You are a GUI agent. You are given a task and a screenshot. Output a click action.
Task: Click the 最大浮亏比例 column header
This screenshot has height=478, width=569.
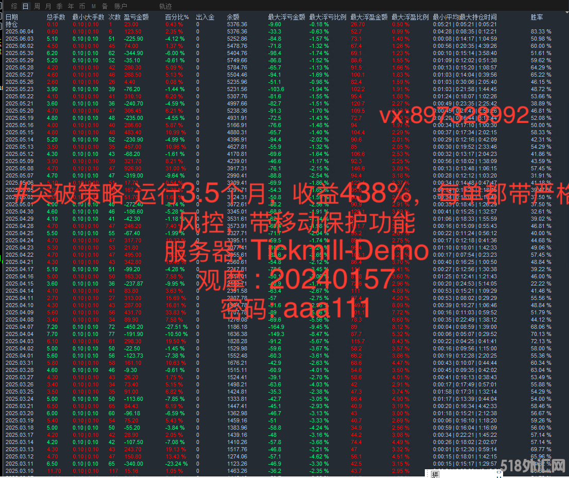(x=327, y=17)
